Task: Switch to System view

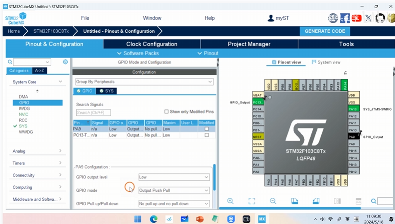Action: [326, 62]
